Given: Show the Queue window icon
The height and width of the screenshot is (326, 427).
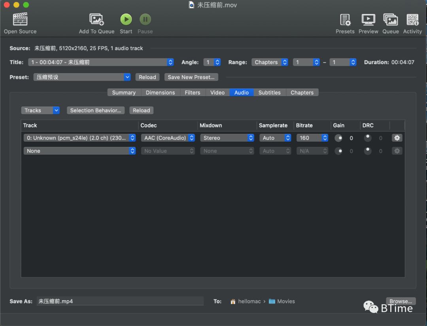Looking at the screenshot, I should click(x=390, y=19).
